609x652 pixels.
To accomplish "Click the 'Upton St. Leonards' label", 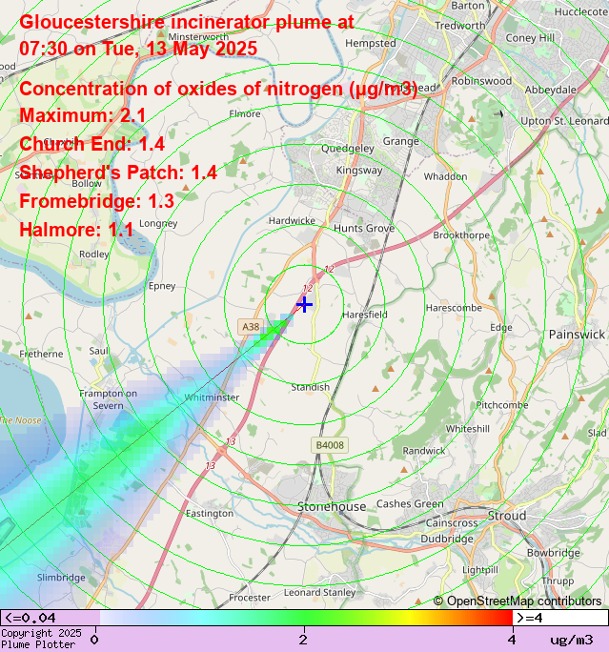I will (564, 121).
